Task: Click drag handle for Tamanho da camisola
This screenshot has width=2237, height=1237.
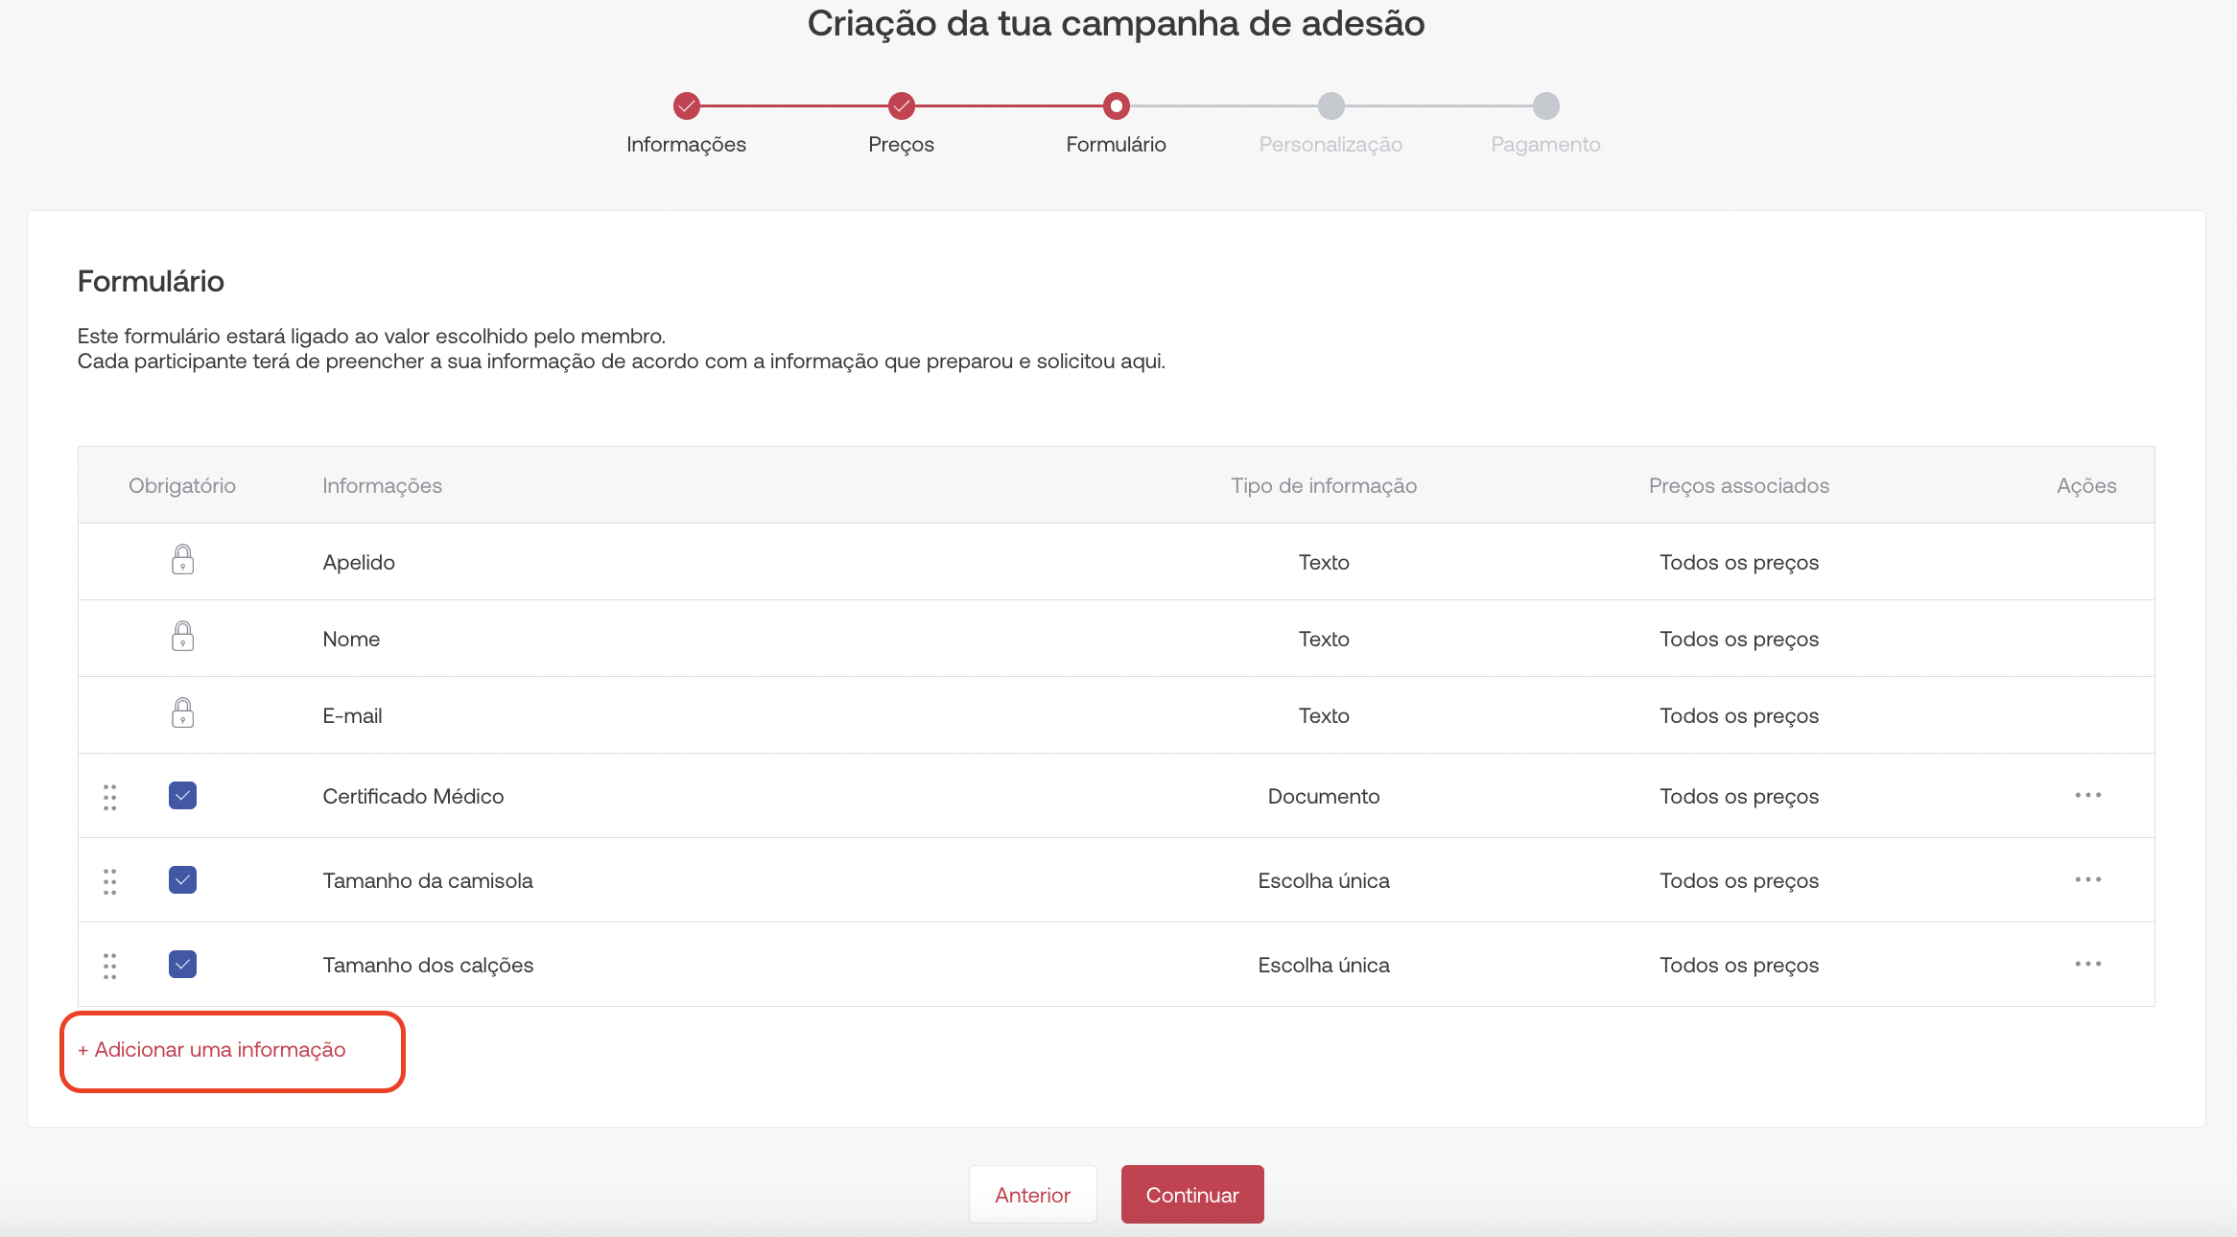Action: 110,881
